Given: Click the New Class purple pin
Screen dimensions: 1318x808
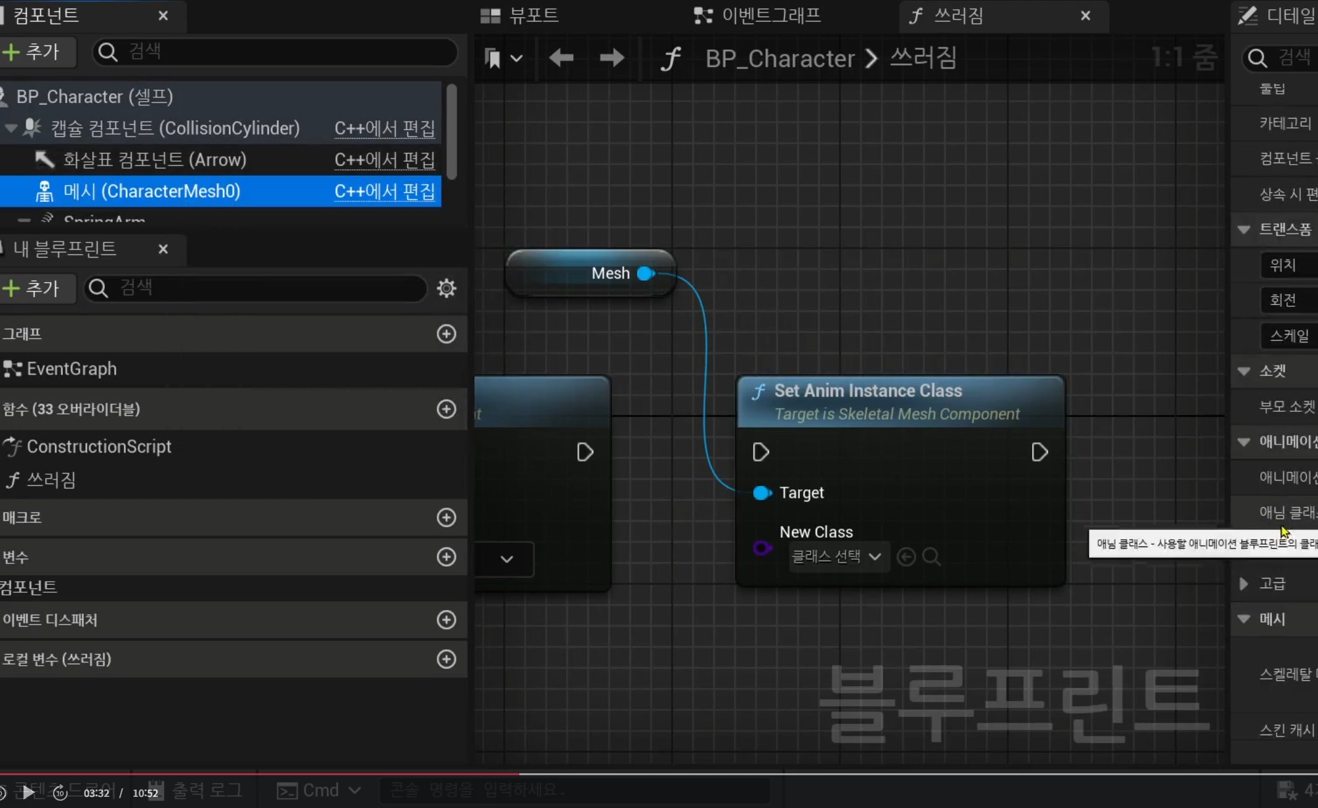Looking at the screenshot, I should [761, 548].
